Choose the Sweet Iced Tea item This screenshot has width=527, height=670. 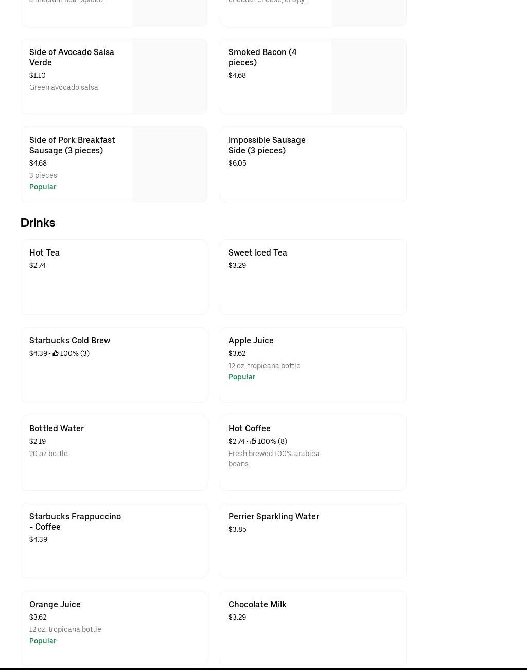257,252
